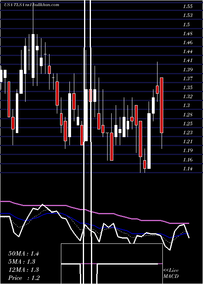Image resolution: width=203 pixels, height=284 pixels.
Task: Click the 1.19 price axis label
Action: click(x=188, y=151)
